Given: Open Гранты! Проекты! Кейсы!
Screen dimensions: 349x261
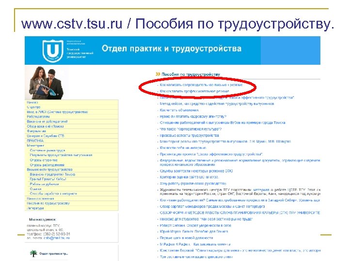Looking at the screenshot, I should point(48,179).
